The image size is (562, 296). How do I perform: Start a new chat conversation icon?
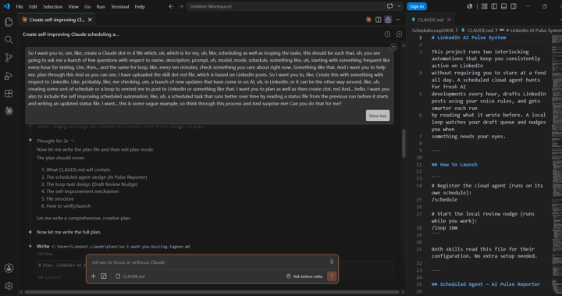(x=400, y=34)
